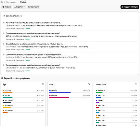Image resolution: width=140 pixels, height=126 pixels.
Task: Open the 'satisfaction globale' correlation title
Action: pos(34,54)
